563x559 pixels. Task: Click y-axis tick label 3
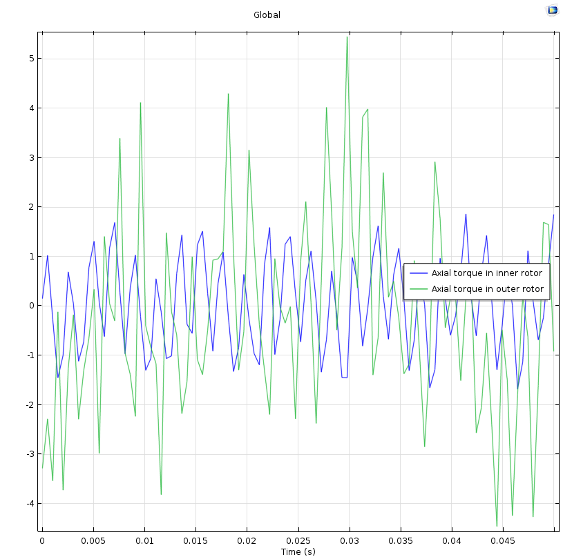(x=30, y=157)
